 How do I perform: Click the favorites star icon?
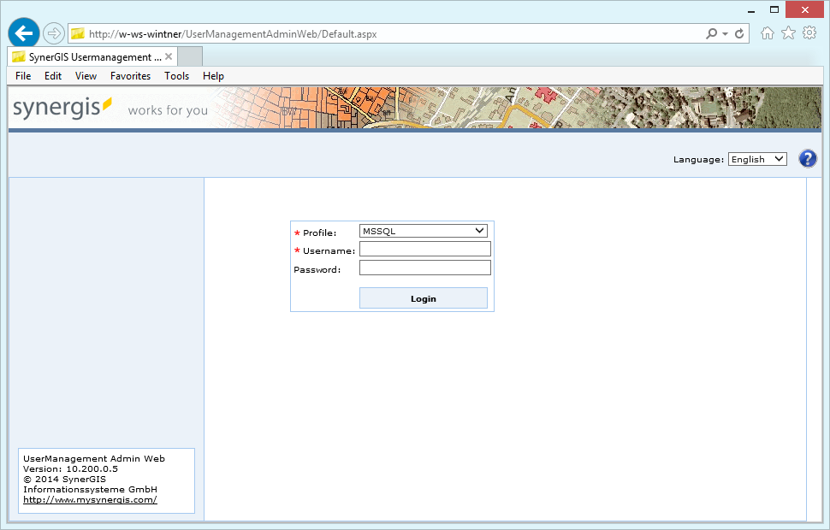(788, 32)
